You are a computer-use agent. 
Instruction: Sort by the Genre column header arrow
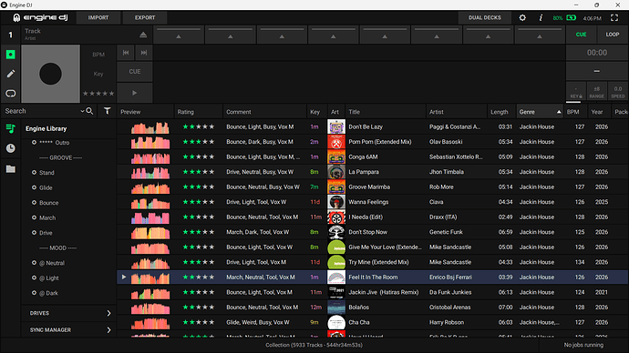[x=559, y=112]
